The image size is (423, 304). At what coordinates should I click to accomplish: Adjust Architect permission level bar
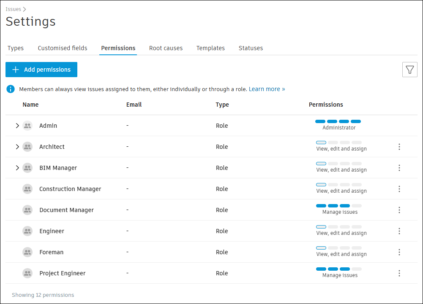[338, 143]
